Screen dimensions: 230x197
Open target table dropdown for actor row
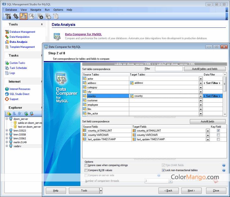(x=201, y=79)
